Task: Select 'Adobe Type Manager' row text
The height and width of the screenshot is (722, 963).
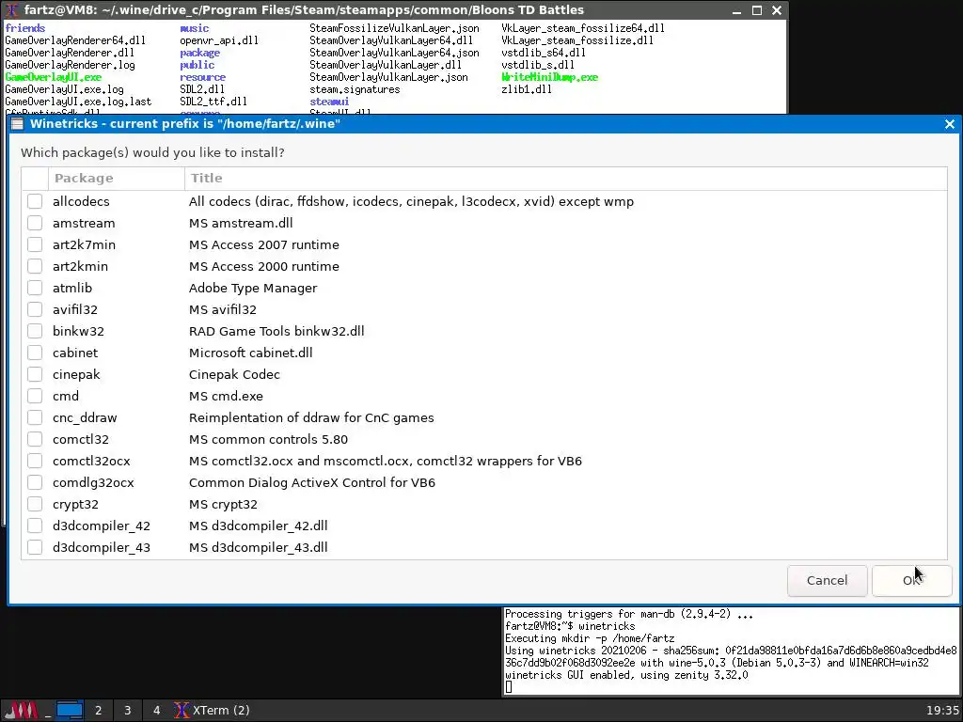Action: tap(253, 288)
